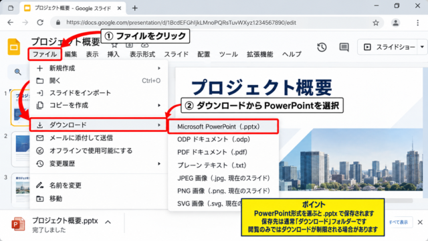This screenshot has height=241, width=428.
Task: Open the 新規作成 submenu
Action: point(98,68)
